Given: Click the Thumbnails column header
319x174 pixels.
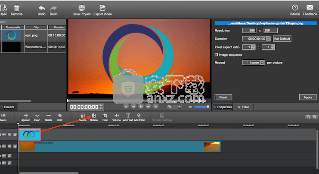Looking at the screenshot, I should 13,27.
